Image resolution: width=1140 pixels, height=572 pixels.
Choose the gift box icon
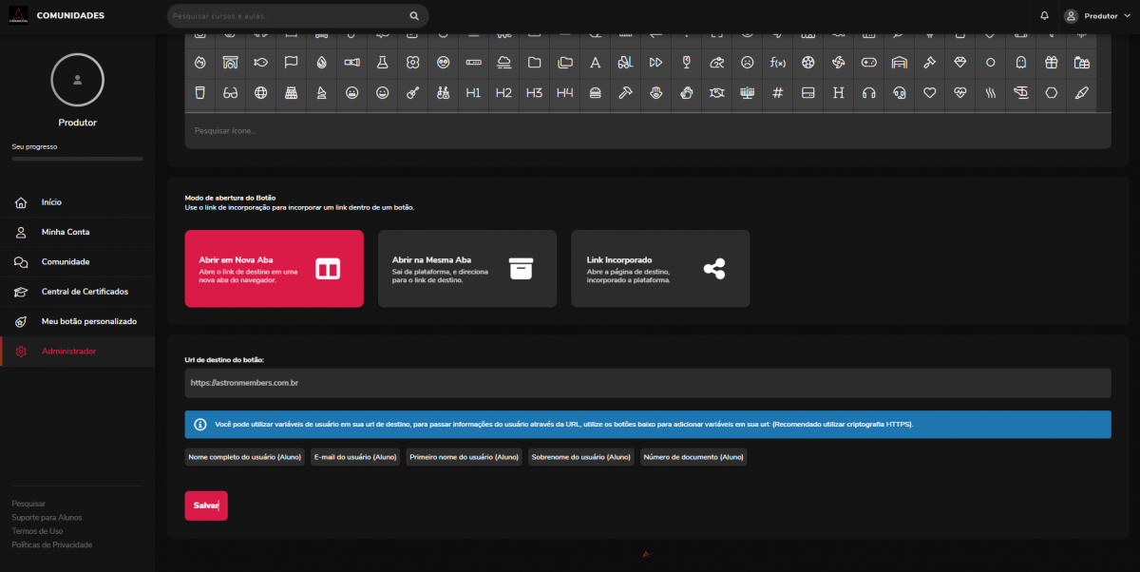(x=1051, y=63)
